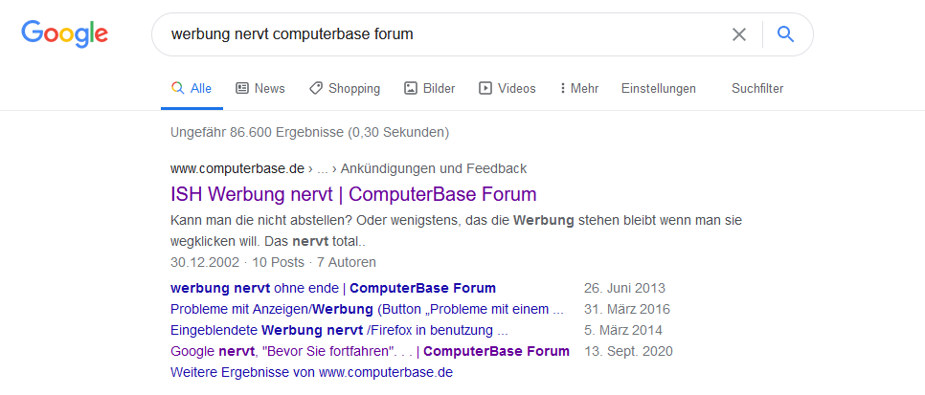Open 'Google nervt, Bevor Sie fortfahren' link

tap(370, 351)
